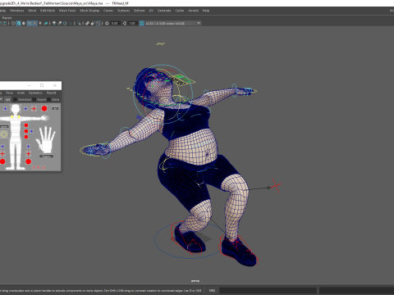
Task: Toggle textured display icon
Action: pyautogui.click(x=34, y=23)
